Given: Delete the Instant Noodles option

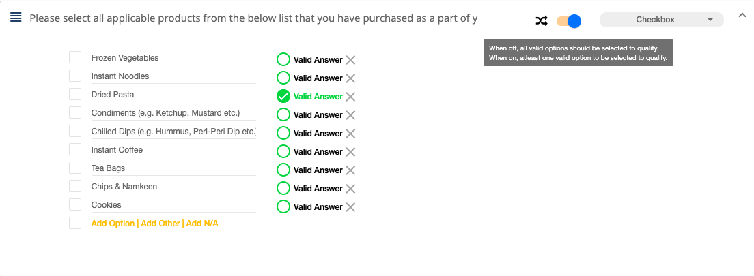Looking at the screenshot, I should click(x=350, y=78).
